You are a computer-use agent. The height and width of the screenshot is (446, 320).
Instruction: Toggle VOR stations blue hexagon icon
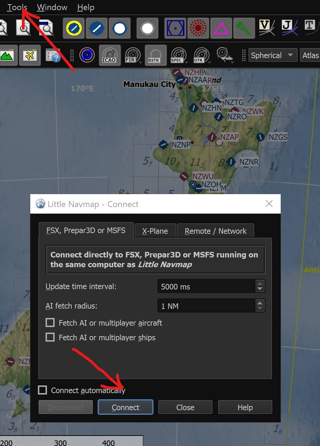[x=176, y=28]
